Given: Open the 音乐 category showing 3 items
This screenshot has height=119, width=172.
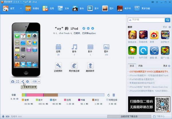Looking at the screenshot, I should [x=74, y=50].
